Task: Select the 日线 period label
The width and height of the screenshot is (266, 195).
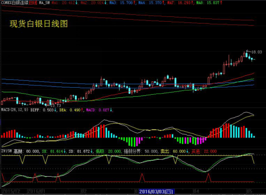Action: pyautogui.click(x=33, y=2)
